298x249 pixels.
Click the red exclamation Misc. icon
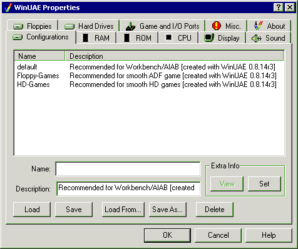(217, 26)
